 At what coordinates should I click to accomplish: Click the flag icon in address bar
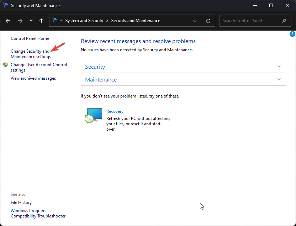[x=55, y=20]
